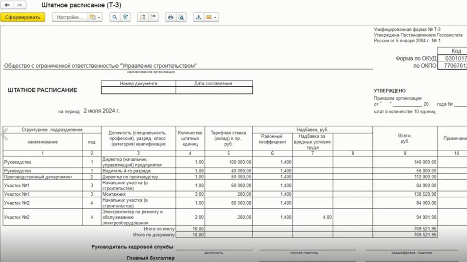Image resolution: width=467 pixels, height=262 pixels.
Task: Save the report with the download icon
Action: (x=198, y=17)
